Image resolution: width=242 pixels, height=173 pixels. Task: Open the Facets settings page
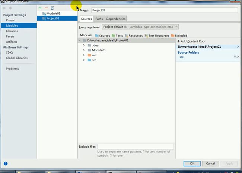coord(10,36)
